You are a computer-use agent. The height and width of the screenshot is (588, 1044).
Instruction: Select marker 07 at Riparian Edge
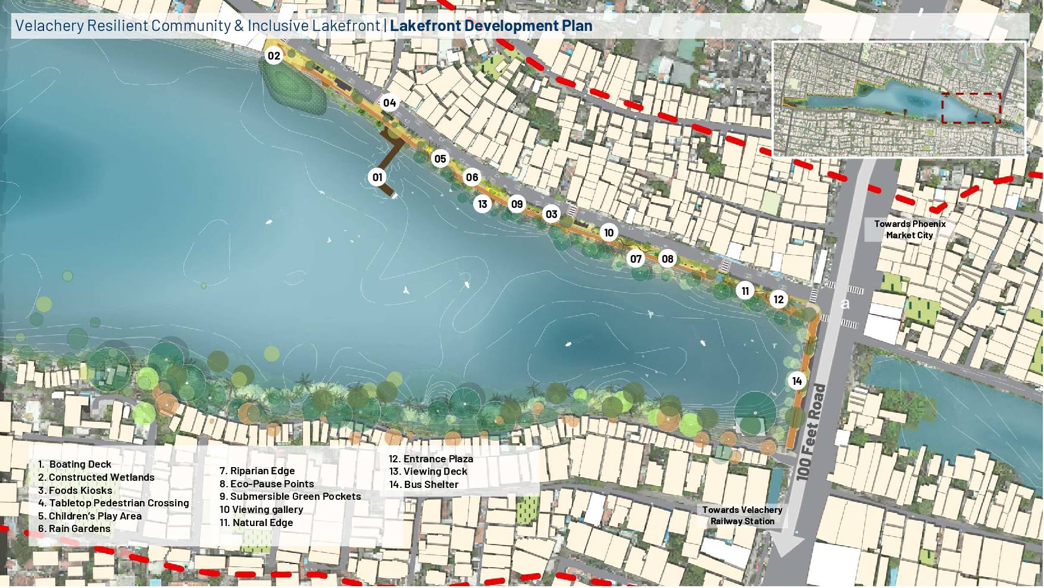(x=636, y=259)
